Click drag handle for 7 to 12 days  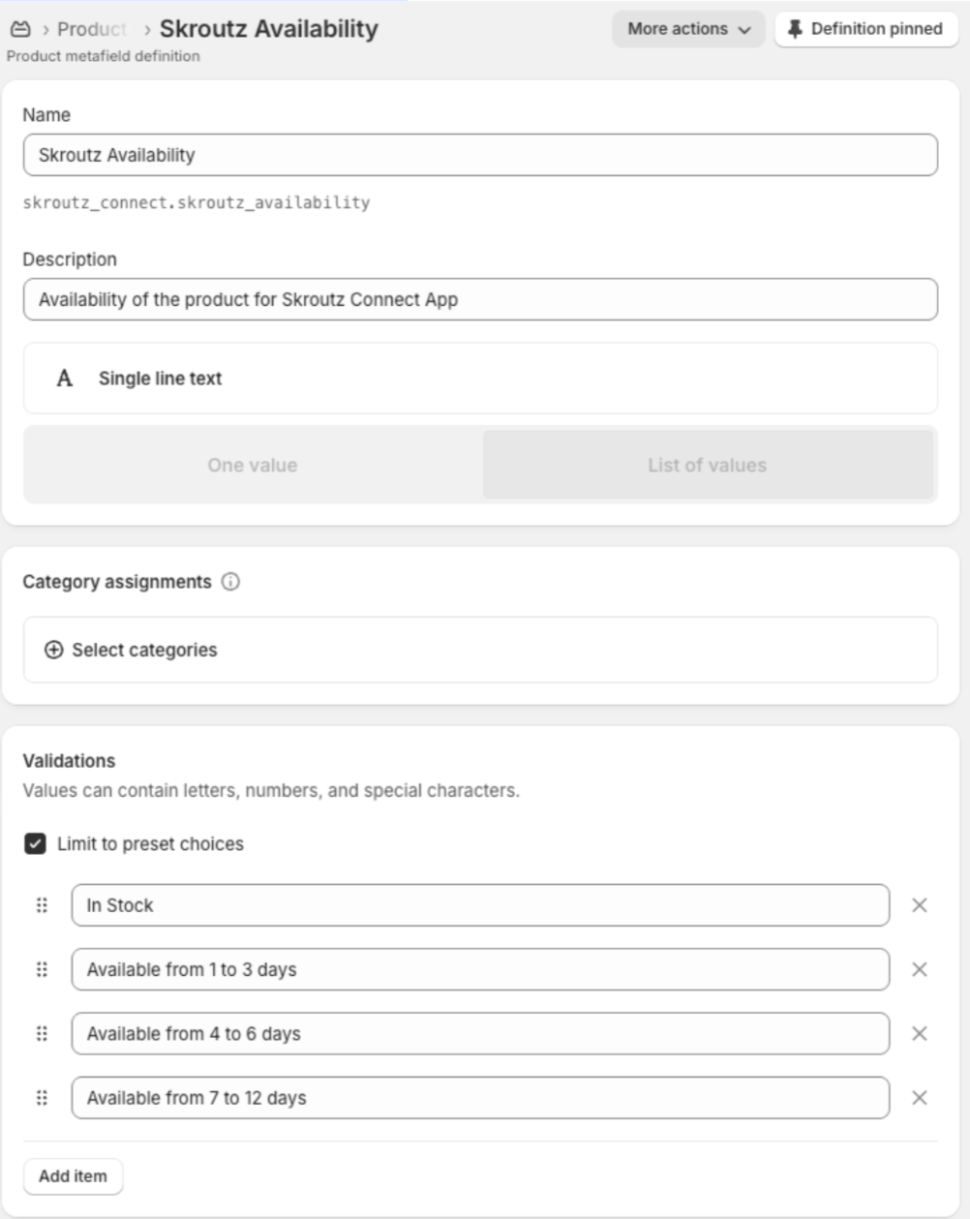pyautogui.click(x=42, y=1098)
